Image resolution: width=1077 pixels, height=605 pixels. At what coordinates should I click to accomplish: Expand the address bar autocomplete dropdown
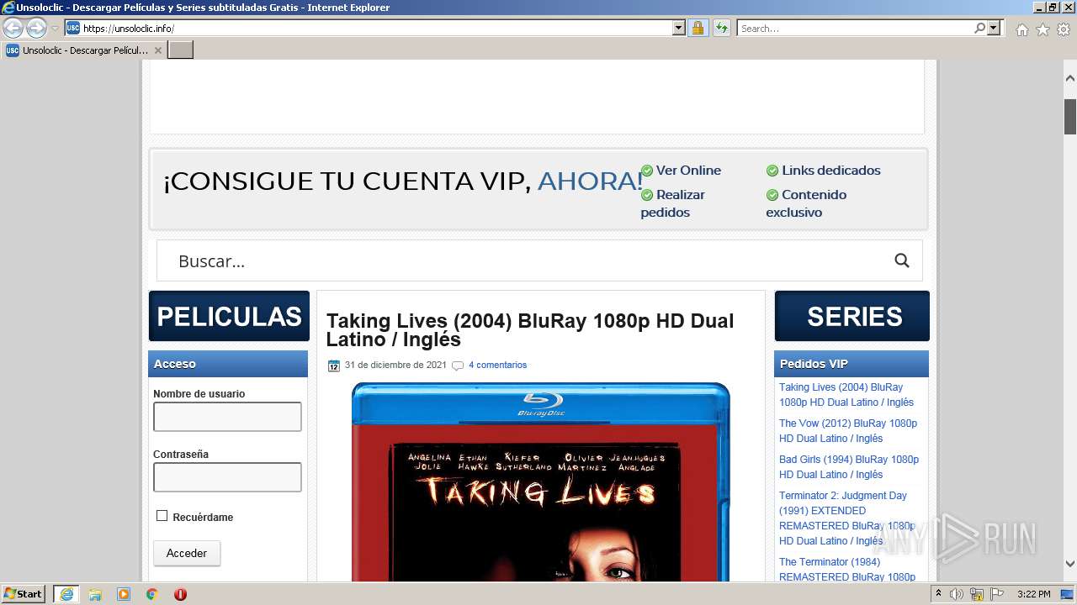click(679, 28)
